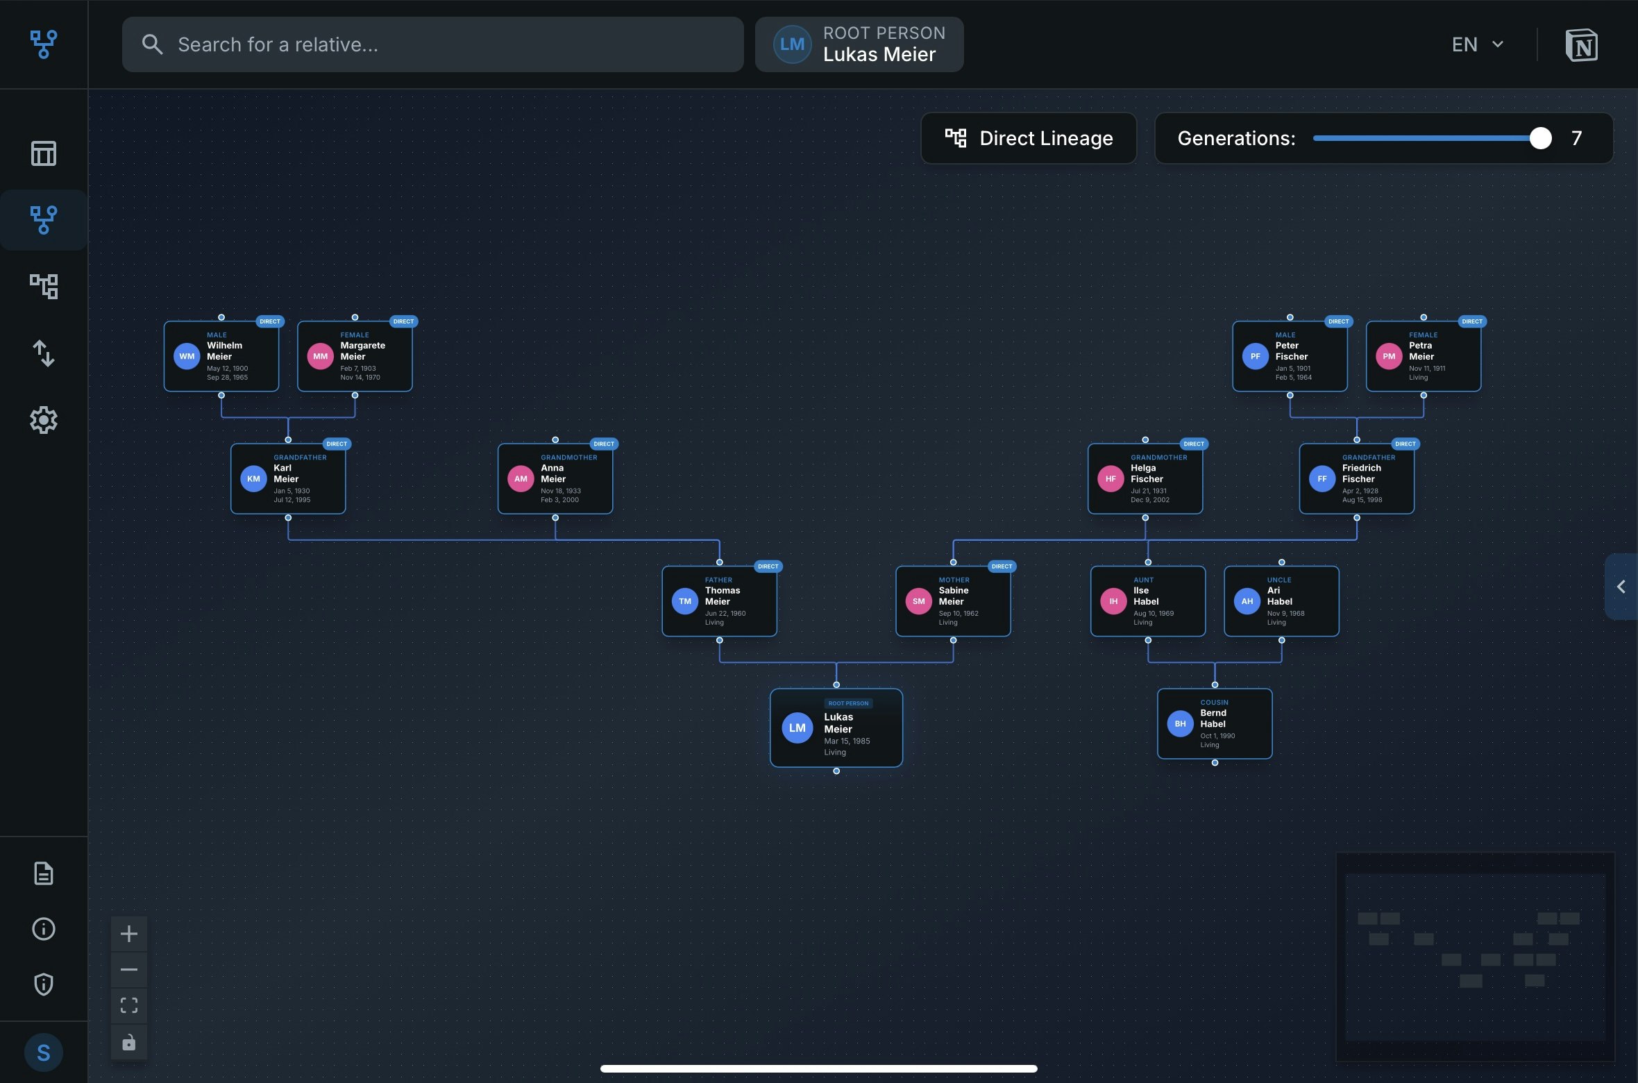Image resolution: width=1638 pixels, height=1083 pixels.
Task: Zoom in using the plus icon
Action: click(128, 933)
